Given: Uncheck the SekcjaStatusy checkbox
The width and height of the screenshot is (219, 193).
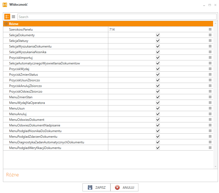Looking at the screenshot, I should 158,41.
